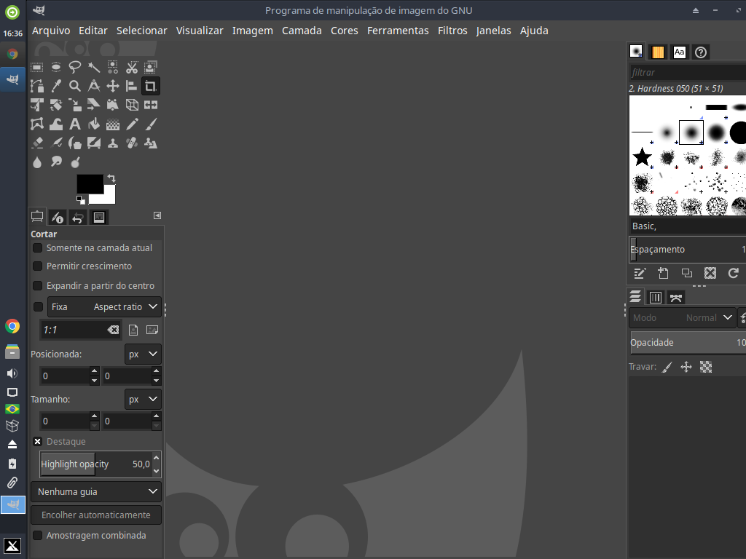Select the Rotate tool

pyautogui.click(x=55, y=105)
